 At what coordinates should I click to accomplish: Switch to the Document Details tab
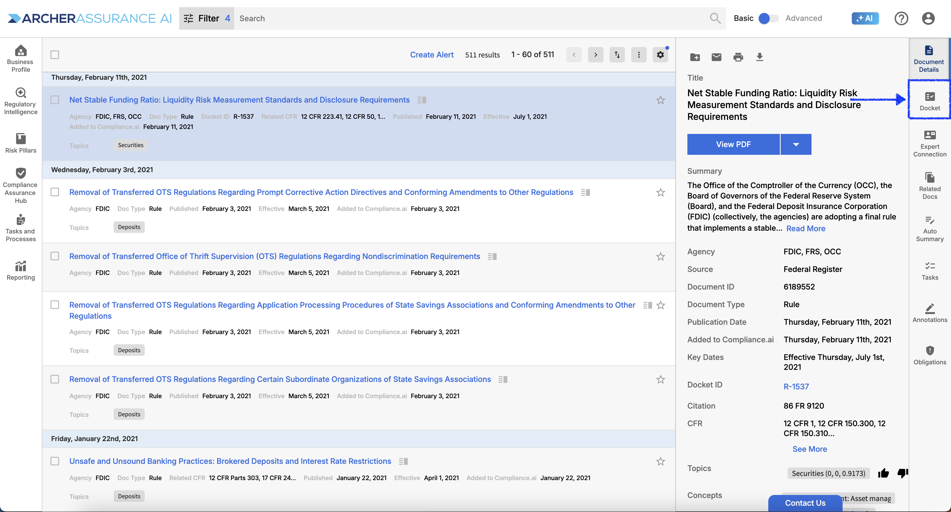coord(928,59)
